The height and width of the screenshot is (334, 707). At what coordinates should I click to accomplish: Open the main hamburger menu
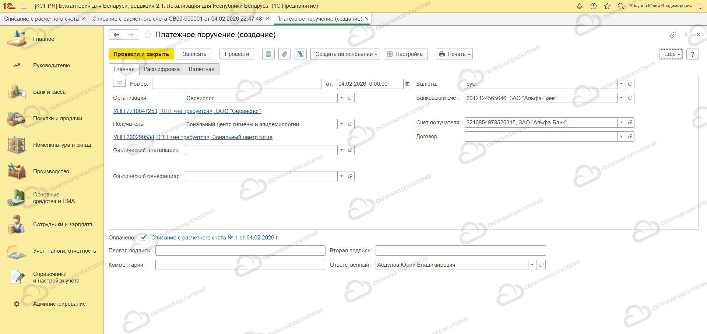tap(24, 6)
